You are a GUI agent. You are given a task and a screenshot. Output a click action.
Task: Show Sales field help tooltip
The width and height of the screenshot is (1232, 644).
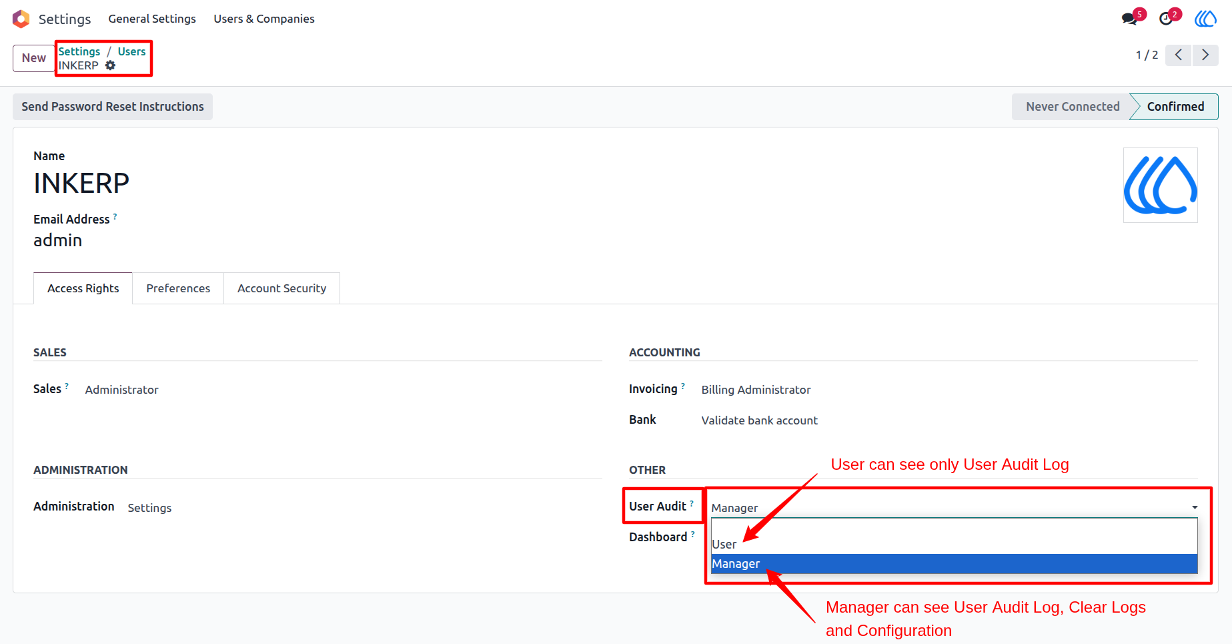click(67, 386)
